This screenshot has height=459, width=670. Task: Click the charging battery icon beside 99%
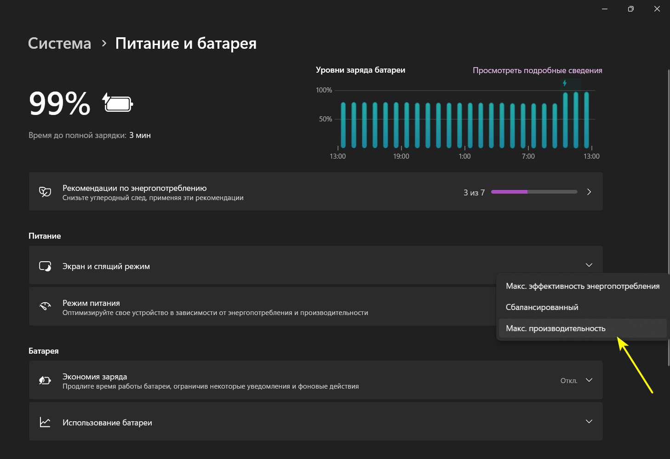point(118,103)
